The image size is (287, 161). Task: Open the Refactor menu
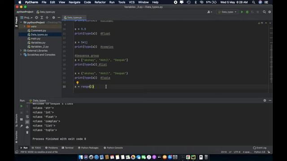pyautogui.click(x=100, y=2)
